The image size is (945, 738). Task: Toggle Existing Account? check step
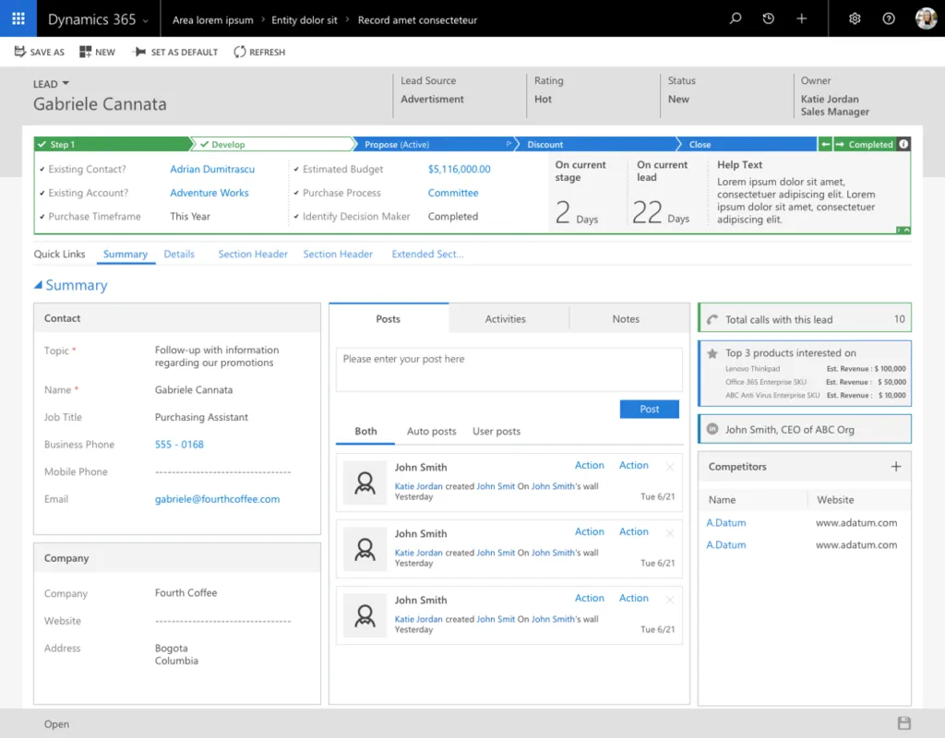[x=42, y=194]
